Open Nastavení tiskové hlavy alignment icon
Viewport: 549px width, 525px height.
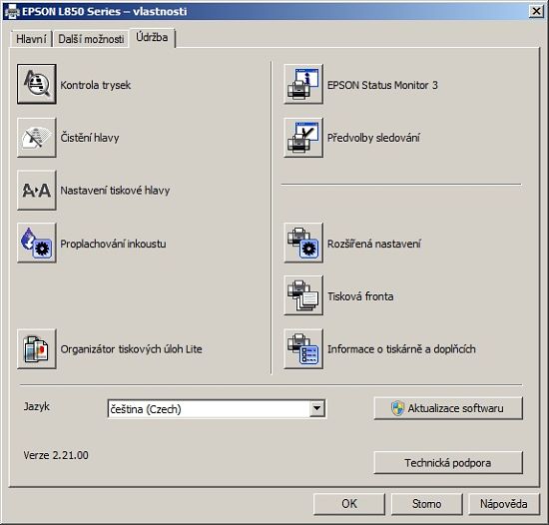click(37, 191)
